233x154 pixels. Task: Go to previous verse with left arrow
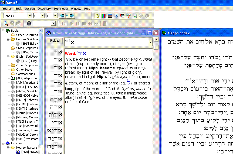point(62,16)
